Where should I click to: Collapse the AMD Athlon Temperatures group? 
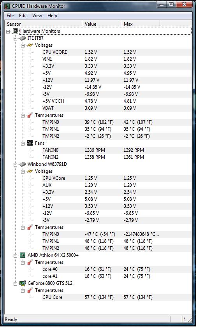pos(23,263)
